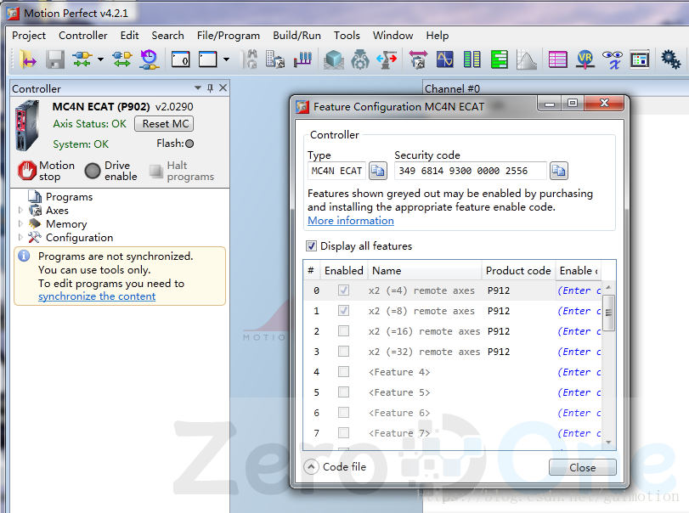
Task: Click the open project folder icon
Action: (x=27, y=59)
